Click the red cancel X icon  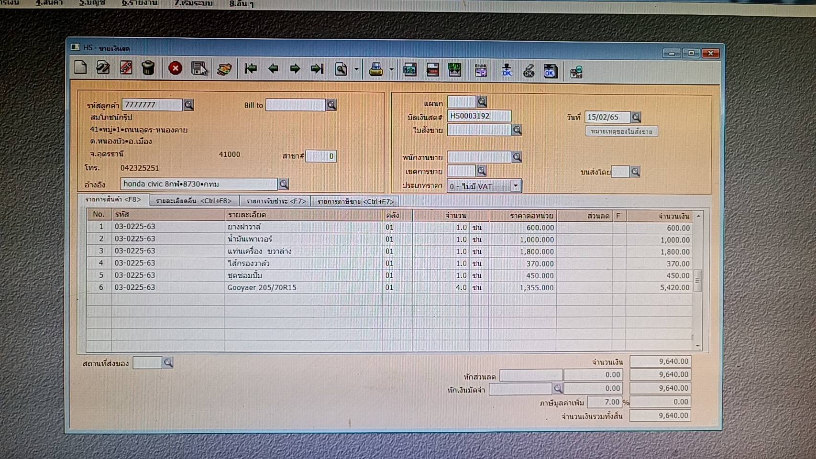pos(175,68)
